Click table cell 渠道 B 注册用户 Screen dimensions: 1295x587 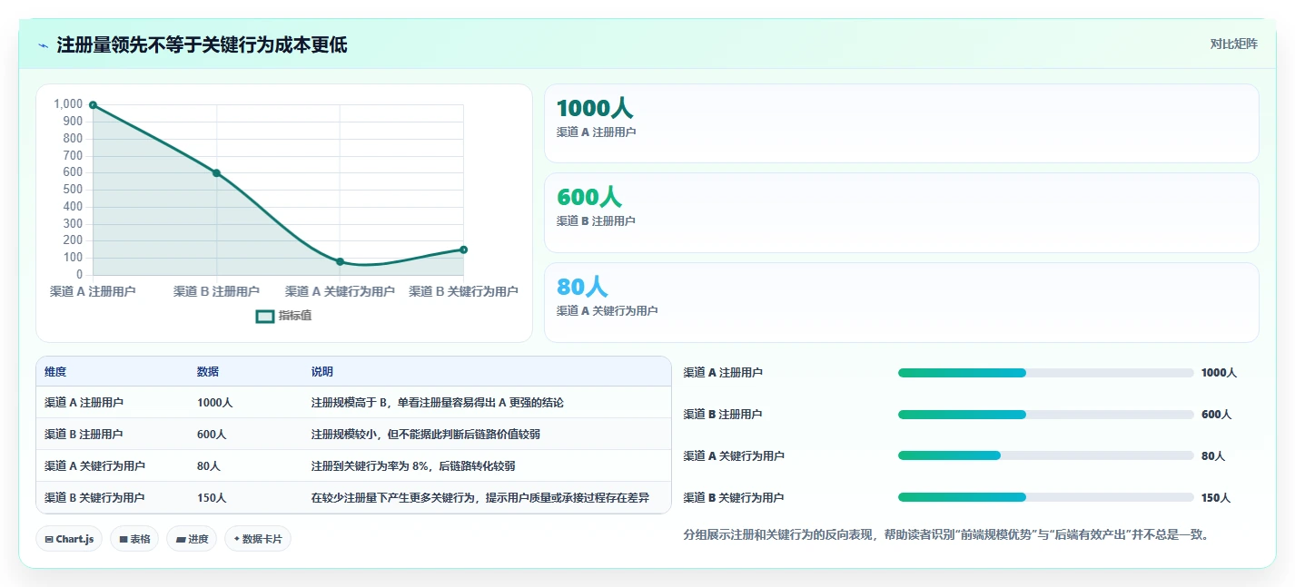pyautogui.click(x=84, y=435)
